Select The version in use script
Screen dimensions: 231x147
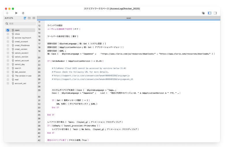click(x=23, y=76)
